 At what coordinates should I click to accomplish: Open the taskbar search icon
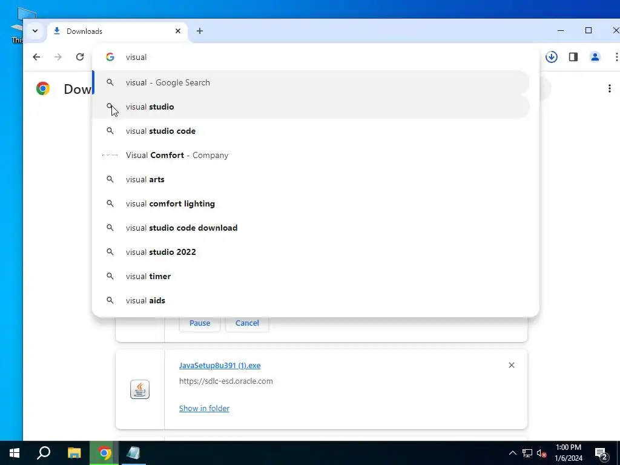[44, 453]
